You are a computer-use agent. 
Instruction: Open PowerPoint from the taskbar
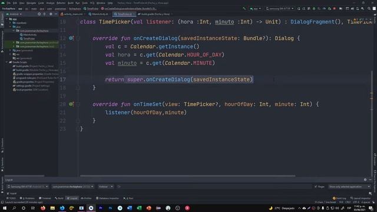(149, 208)
